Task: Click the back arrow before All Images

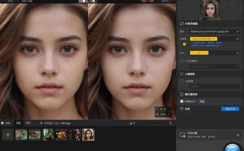Action: tap(41, 123)
